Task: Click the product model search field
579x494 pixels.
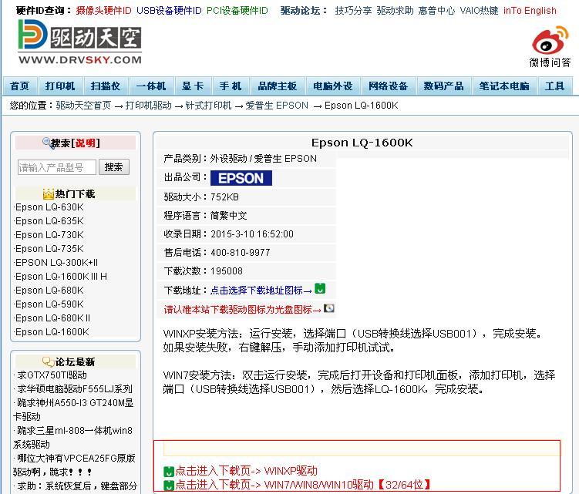Action: pos(57,167)
